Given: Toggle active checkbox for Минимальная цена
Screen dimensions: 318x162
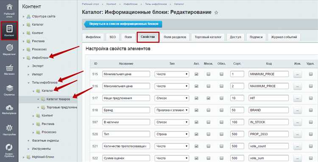Looking at the screenshot, I should pos(196,74).
